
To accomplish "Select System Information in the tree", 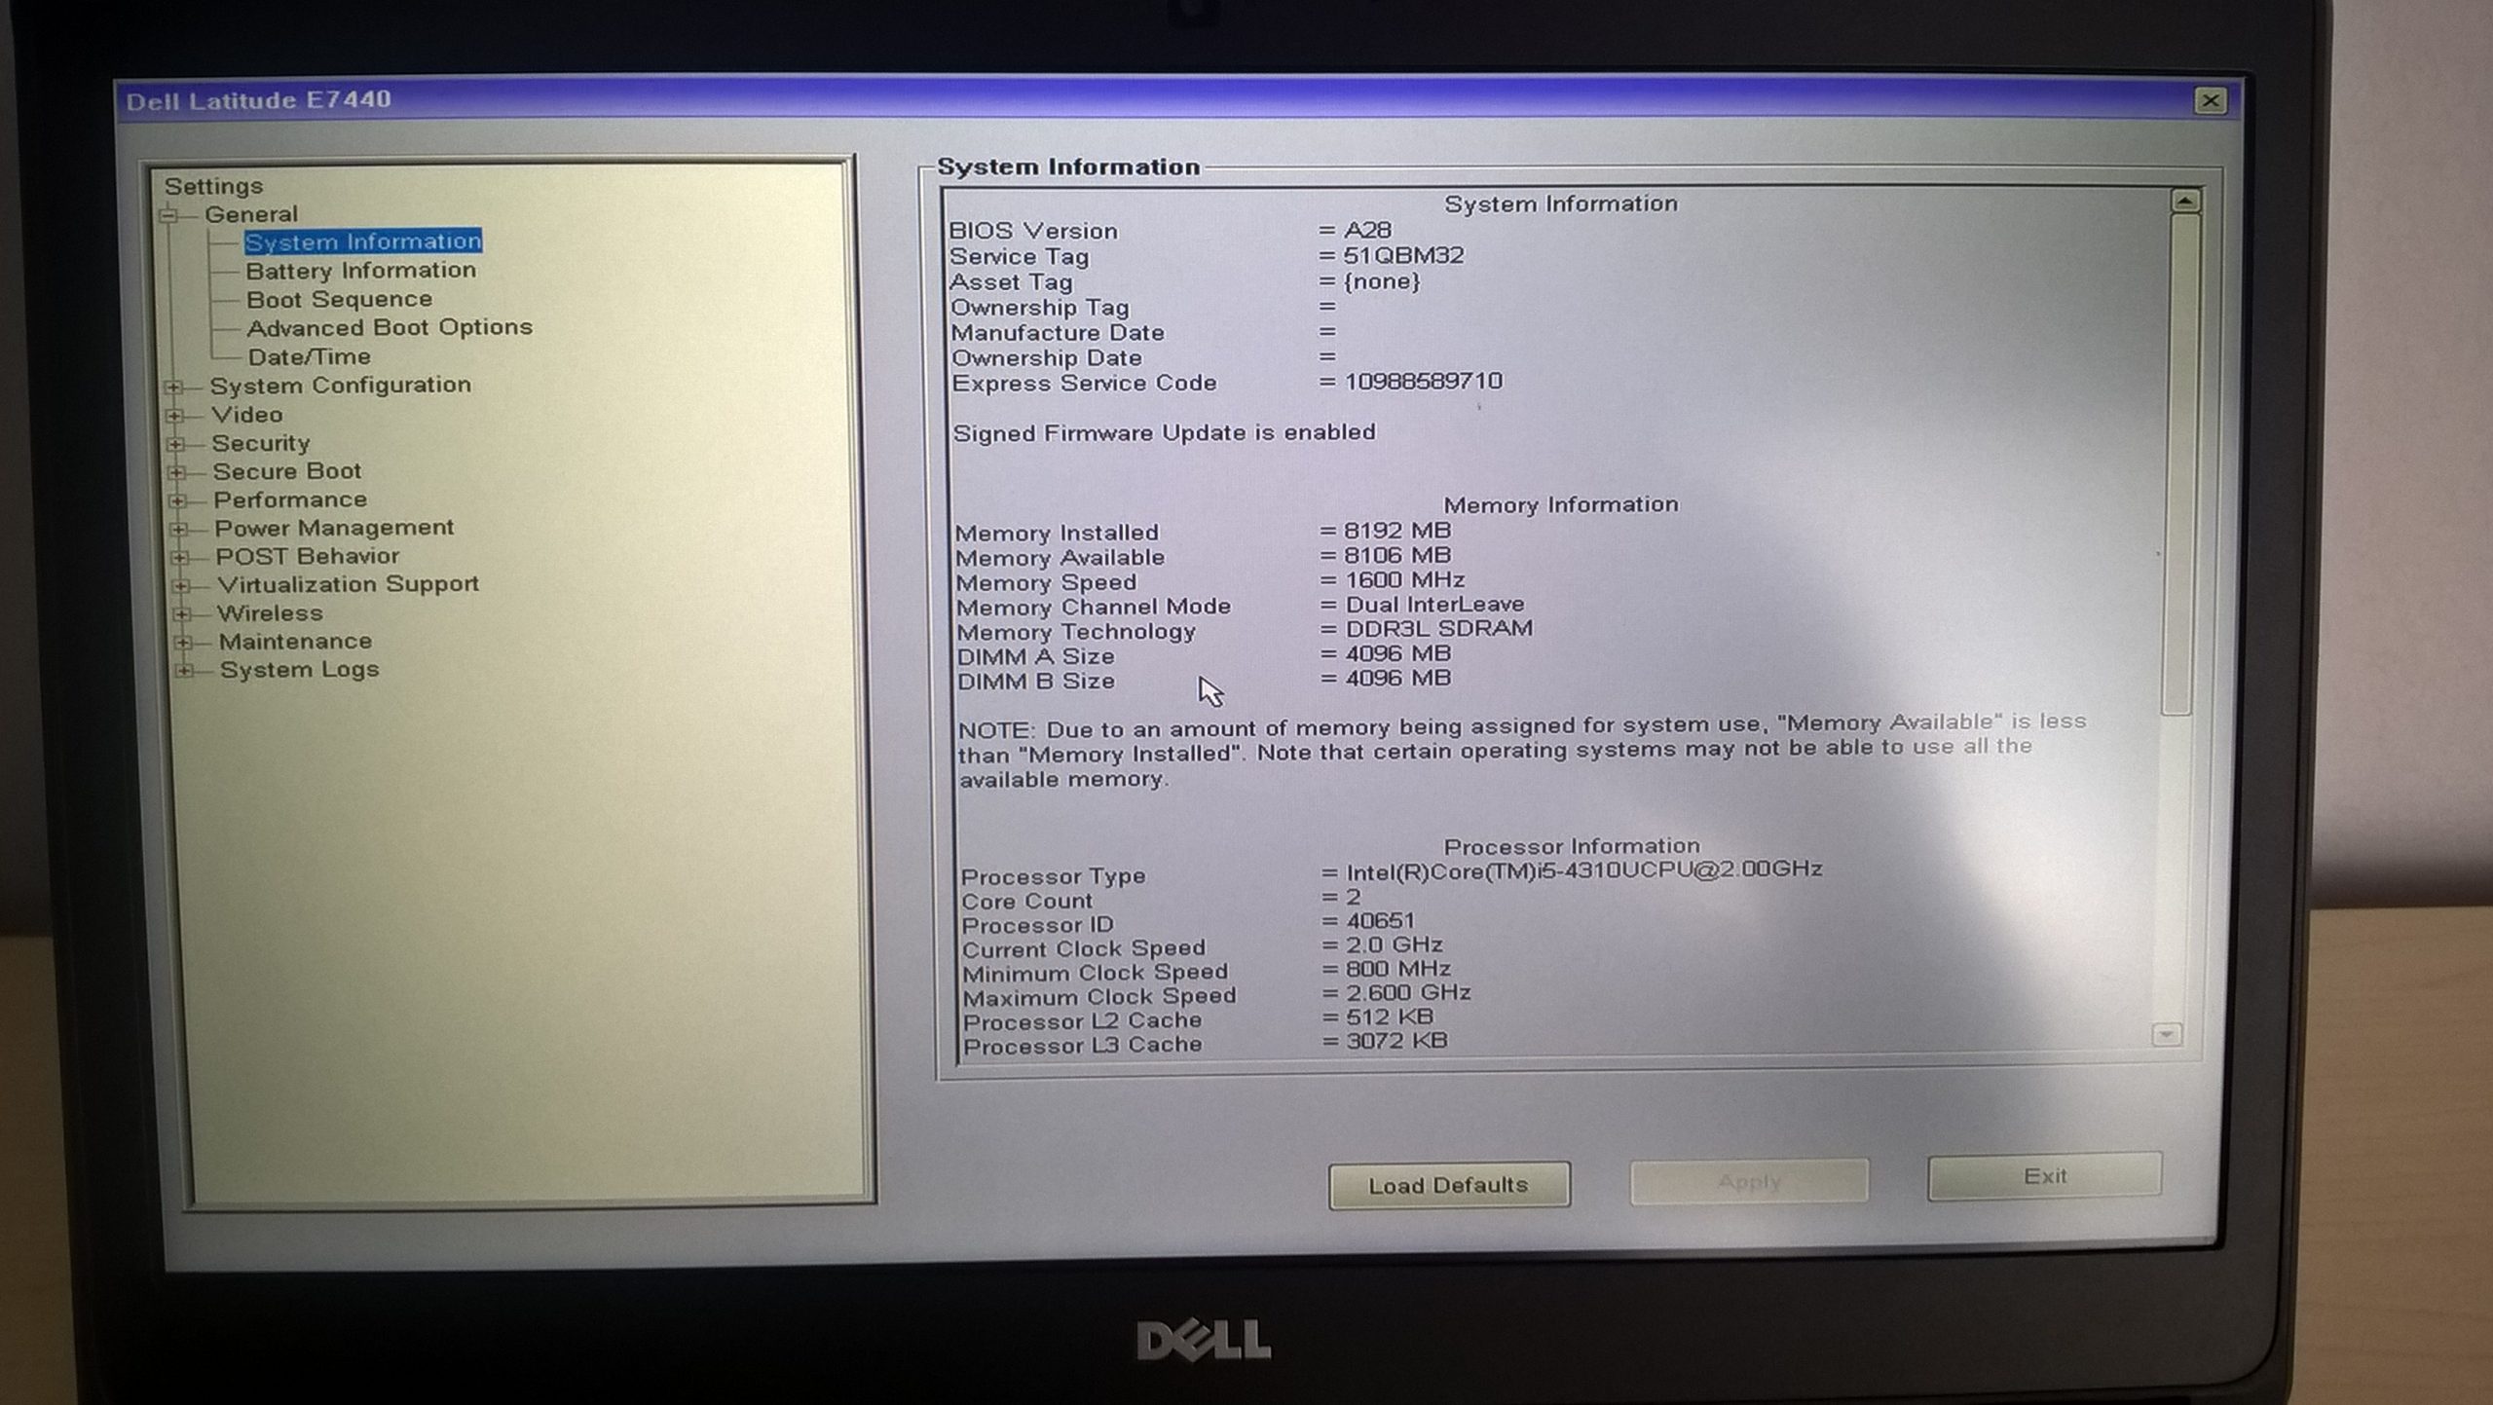I will tap(363, 241).
